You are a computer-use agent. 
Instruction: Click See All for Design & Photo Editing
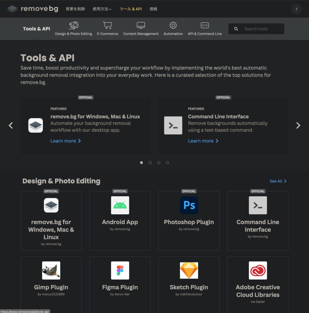click(278, 181)
